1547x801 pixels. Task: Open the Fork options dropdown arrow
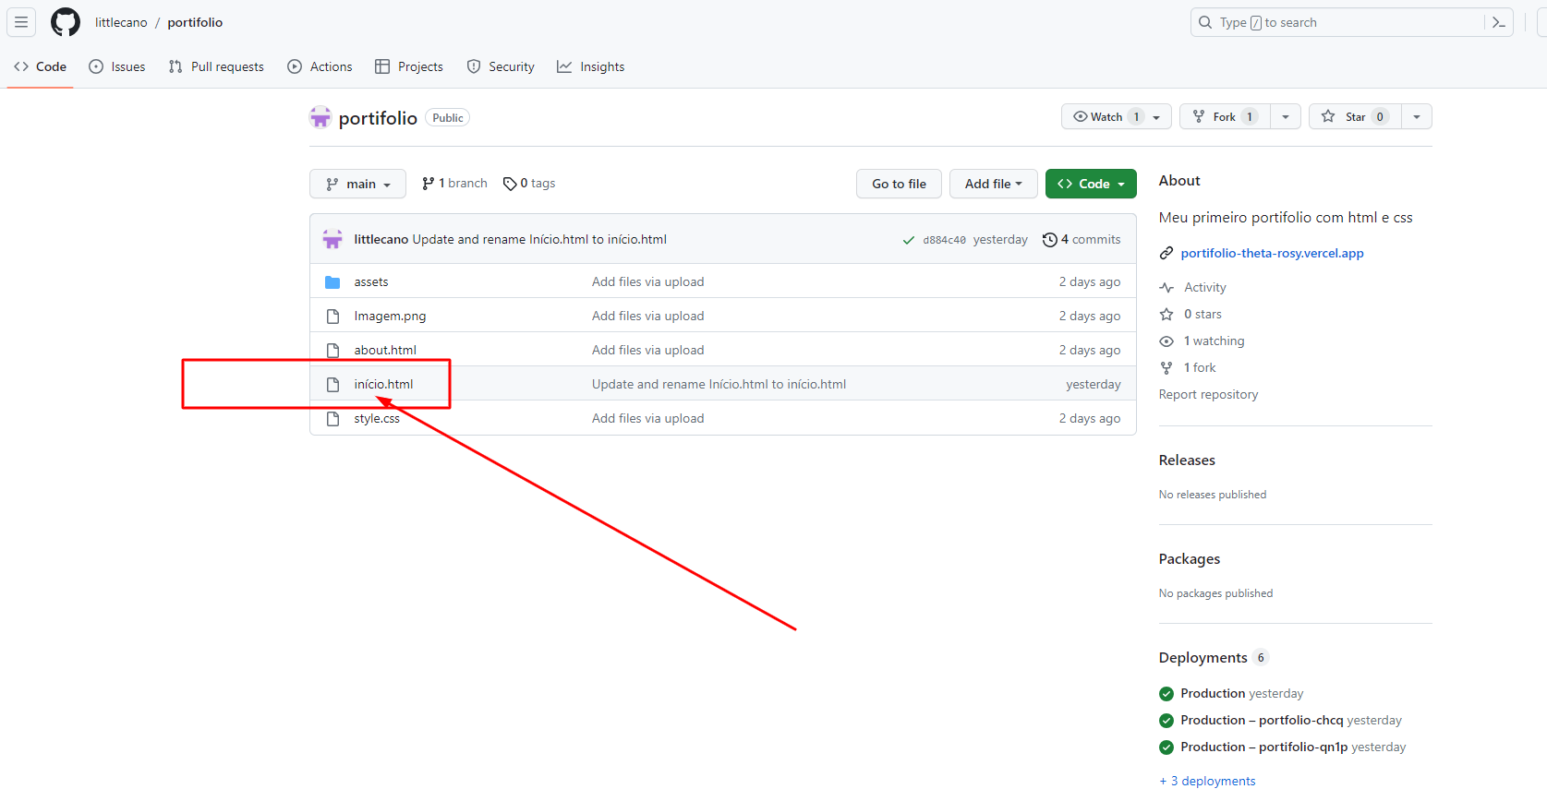(1286, 116)
